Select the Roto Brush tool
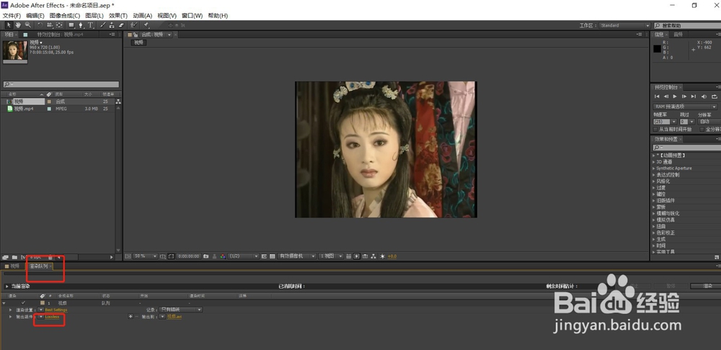This screenshot has height=350, width=721. pos(134,25)
